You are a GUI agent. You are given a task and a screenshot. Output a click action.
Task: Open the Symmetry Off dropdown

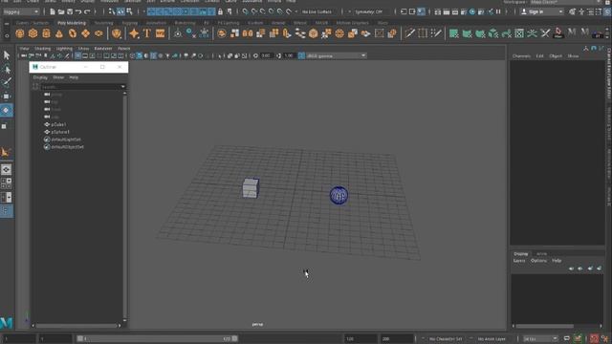tap(369, 11)
